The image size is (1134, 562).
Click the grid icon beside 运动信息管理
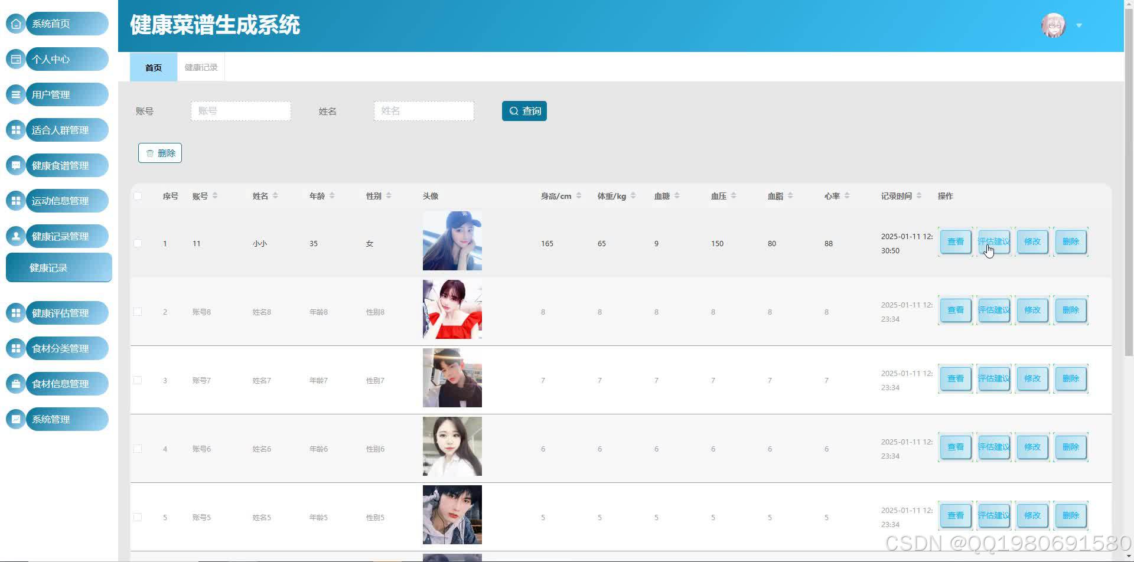[16, 201]
